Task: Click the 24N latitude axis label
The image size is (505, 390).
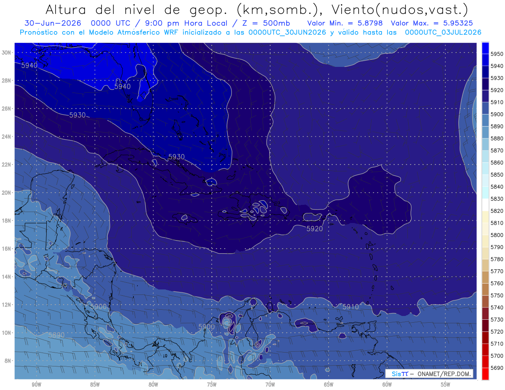Action: pos(6,137)
